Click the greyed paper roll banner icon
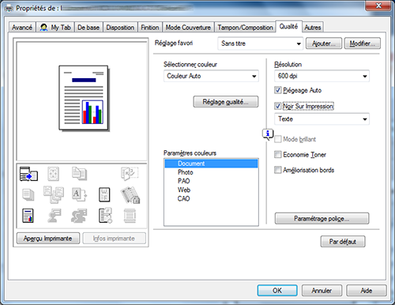The image size is (395, 305). (130, 216)
